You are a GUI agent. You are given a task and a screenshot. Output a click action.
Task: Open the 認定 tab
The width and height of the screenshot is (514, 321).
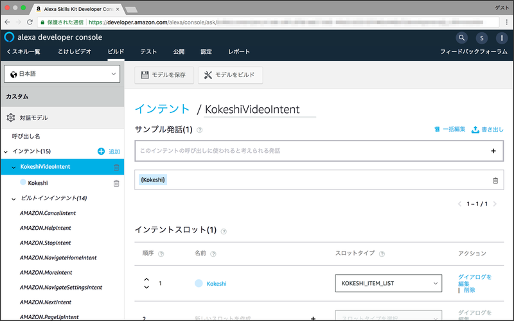click(206, 51)
